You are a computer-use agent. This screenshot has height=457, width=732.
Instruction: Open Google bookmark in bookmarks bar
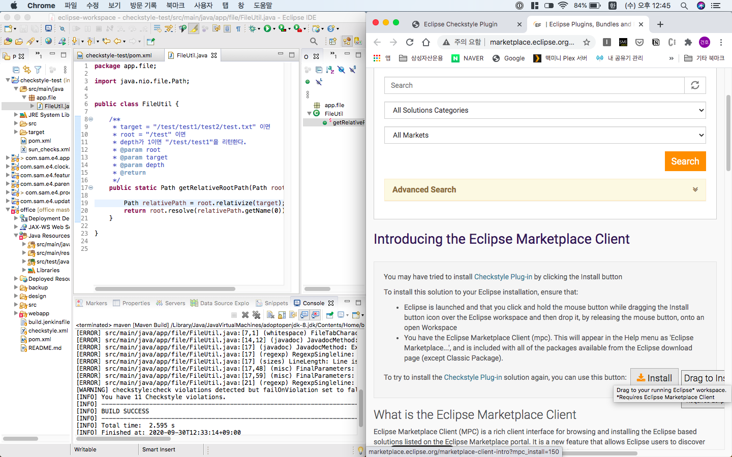coord(508,58)
